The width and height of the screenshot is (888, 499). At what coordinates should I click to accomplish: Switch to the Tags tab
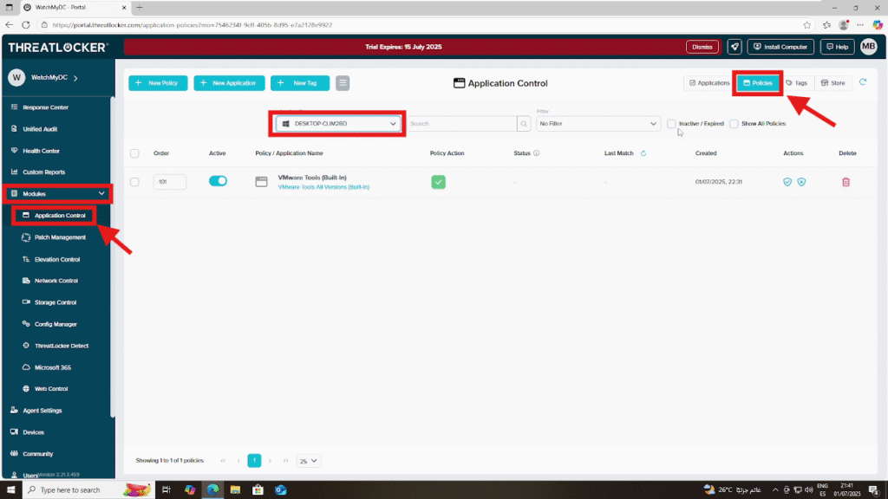click(796, 83)
